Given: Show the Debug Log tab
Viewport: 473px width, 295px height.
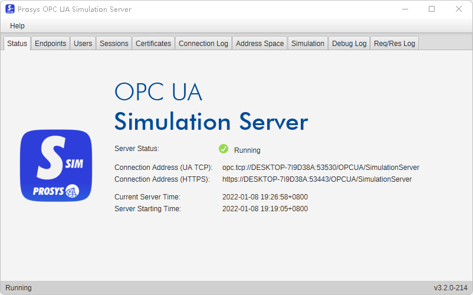Looking at the screenshot, I should click(x=349, y=44).
